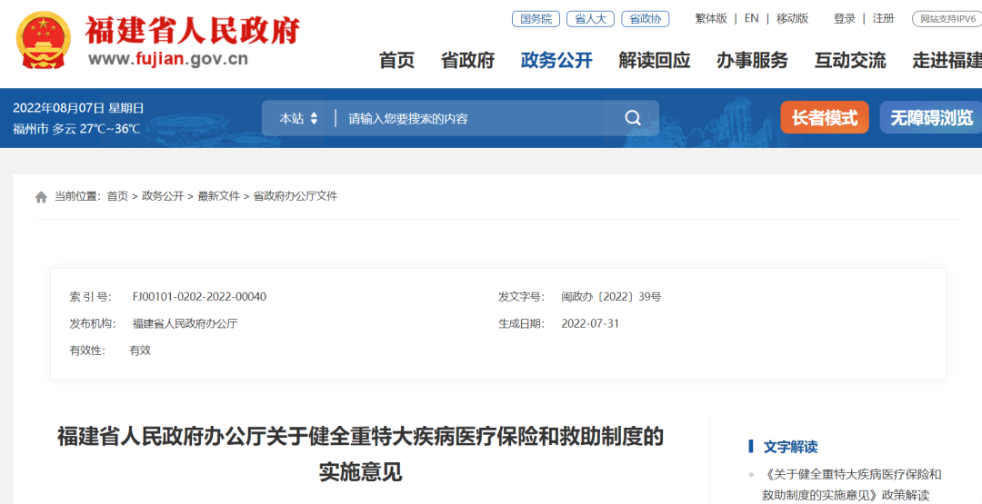Visit the 省政协 link
982x504 pixels.
click(x=645, y=18)
